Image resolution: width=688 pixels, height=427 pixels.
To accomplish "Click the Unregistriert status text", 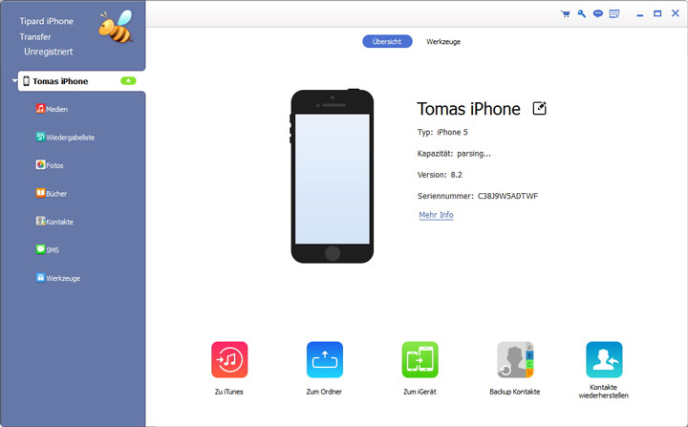I will point(49,52).
